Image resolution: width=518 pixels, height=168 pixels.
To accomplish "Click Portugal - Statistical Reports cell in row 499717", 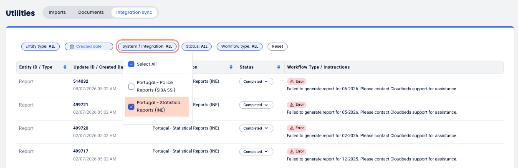I will tap(186, 151).
